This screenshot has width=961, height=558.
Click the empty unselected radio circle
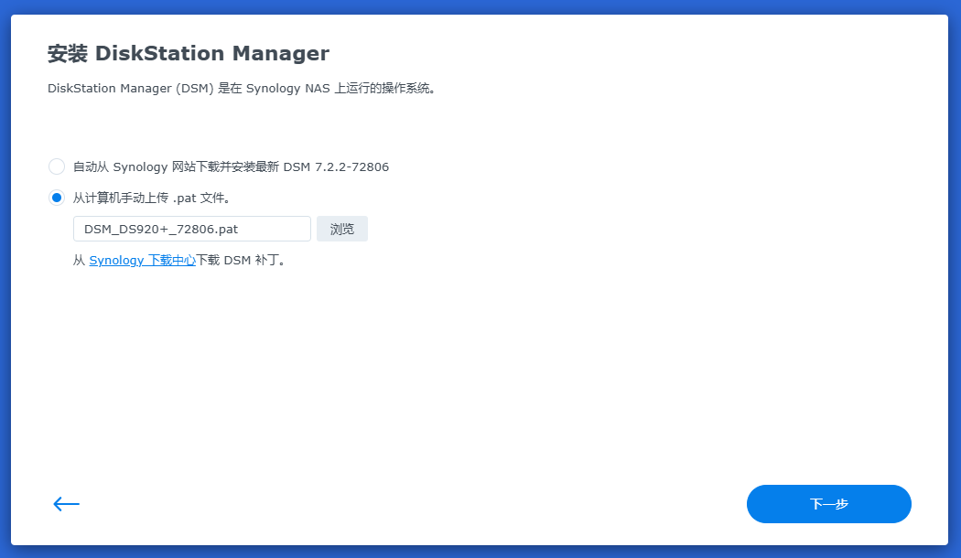pos(57,166)
